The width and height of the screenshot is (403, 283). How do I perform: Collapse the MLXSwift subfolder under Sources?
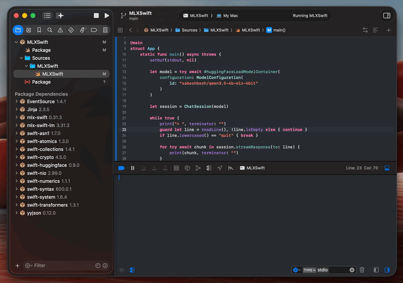(x=26, y=66)
